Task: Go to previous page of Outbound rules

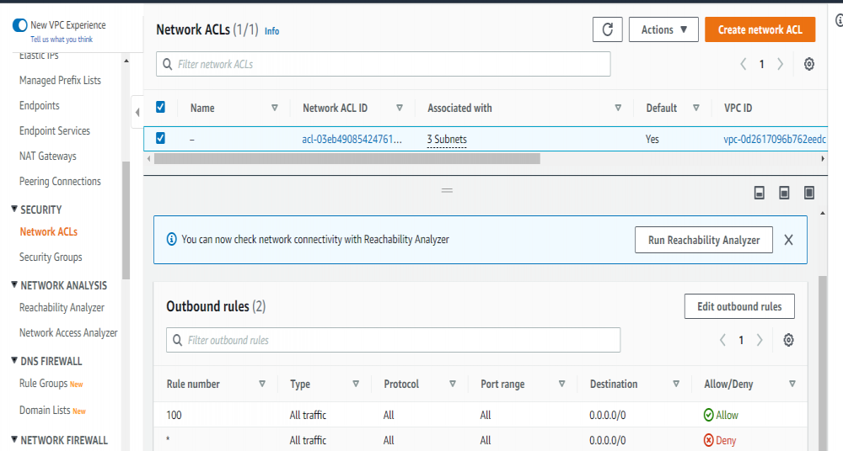Action: (x=722, y=340)
